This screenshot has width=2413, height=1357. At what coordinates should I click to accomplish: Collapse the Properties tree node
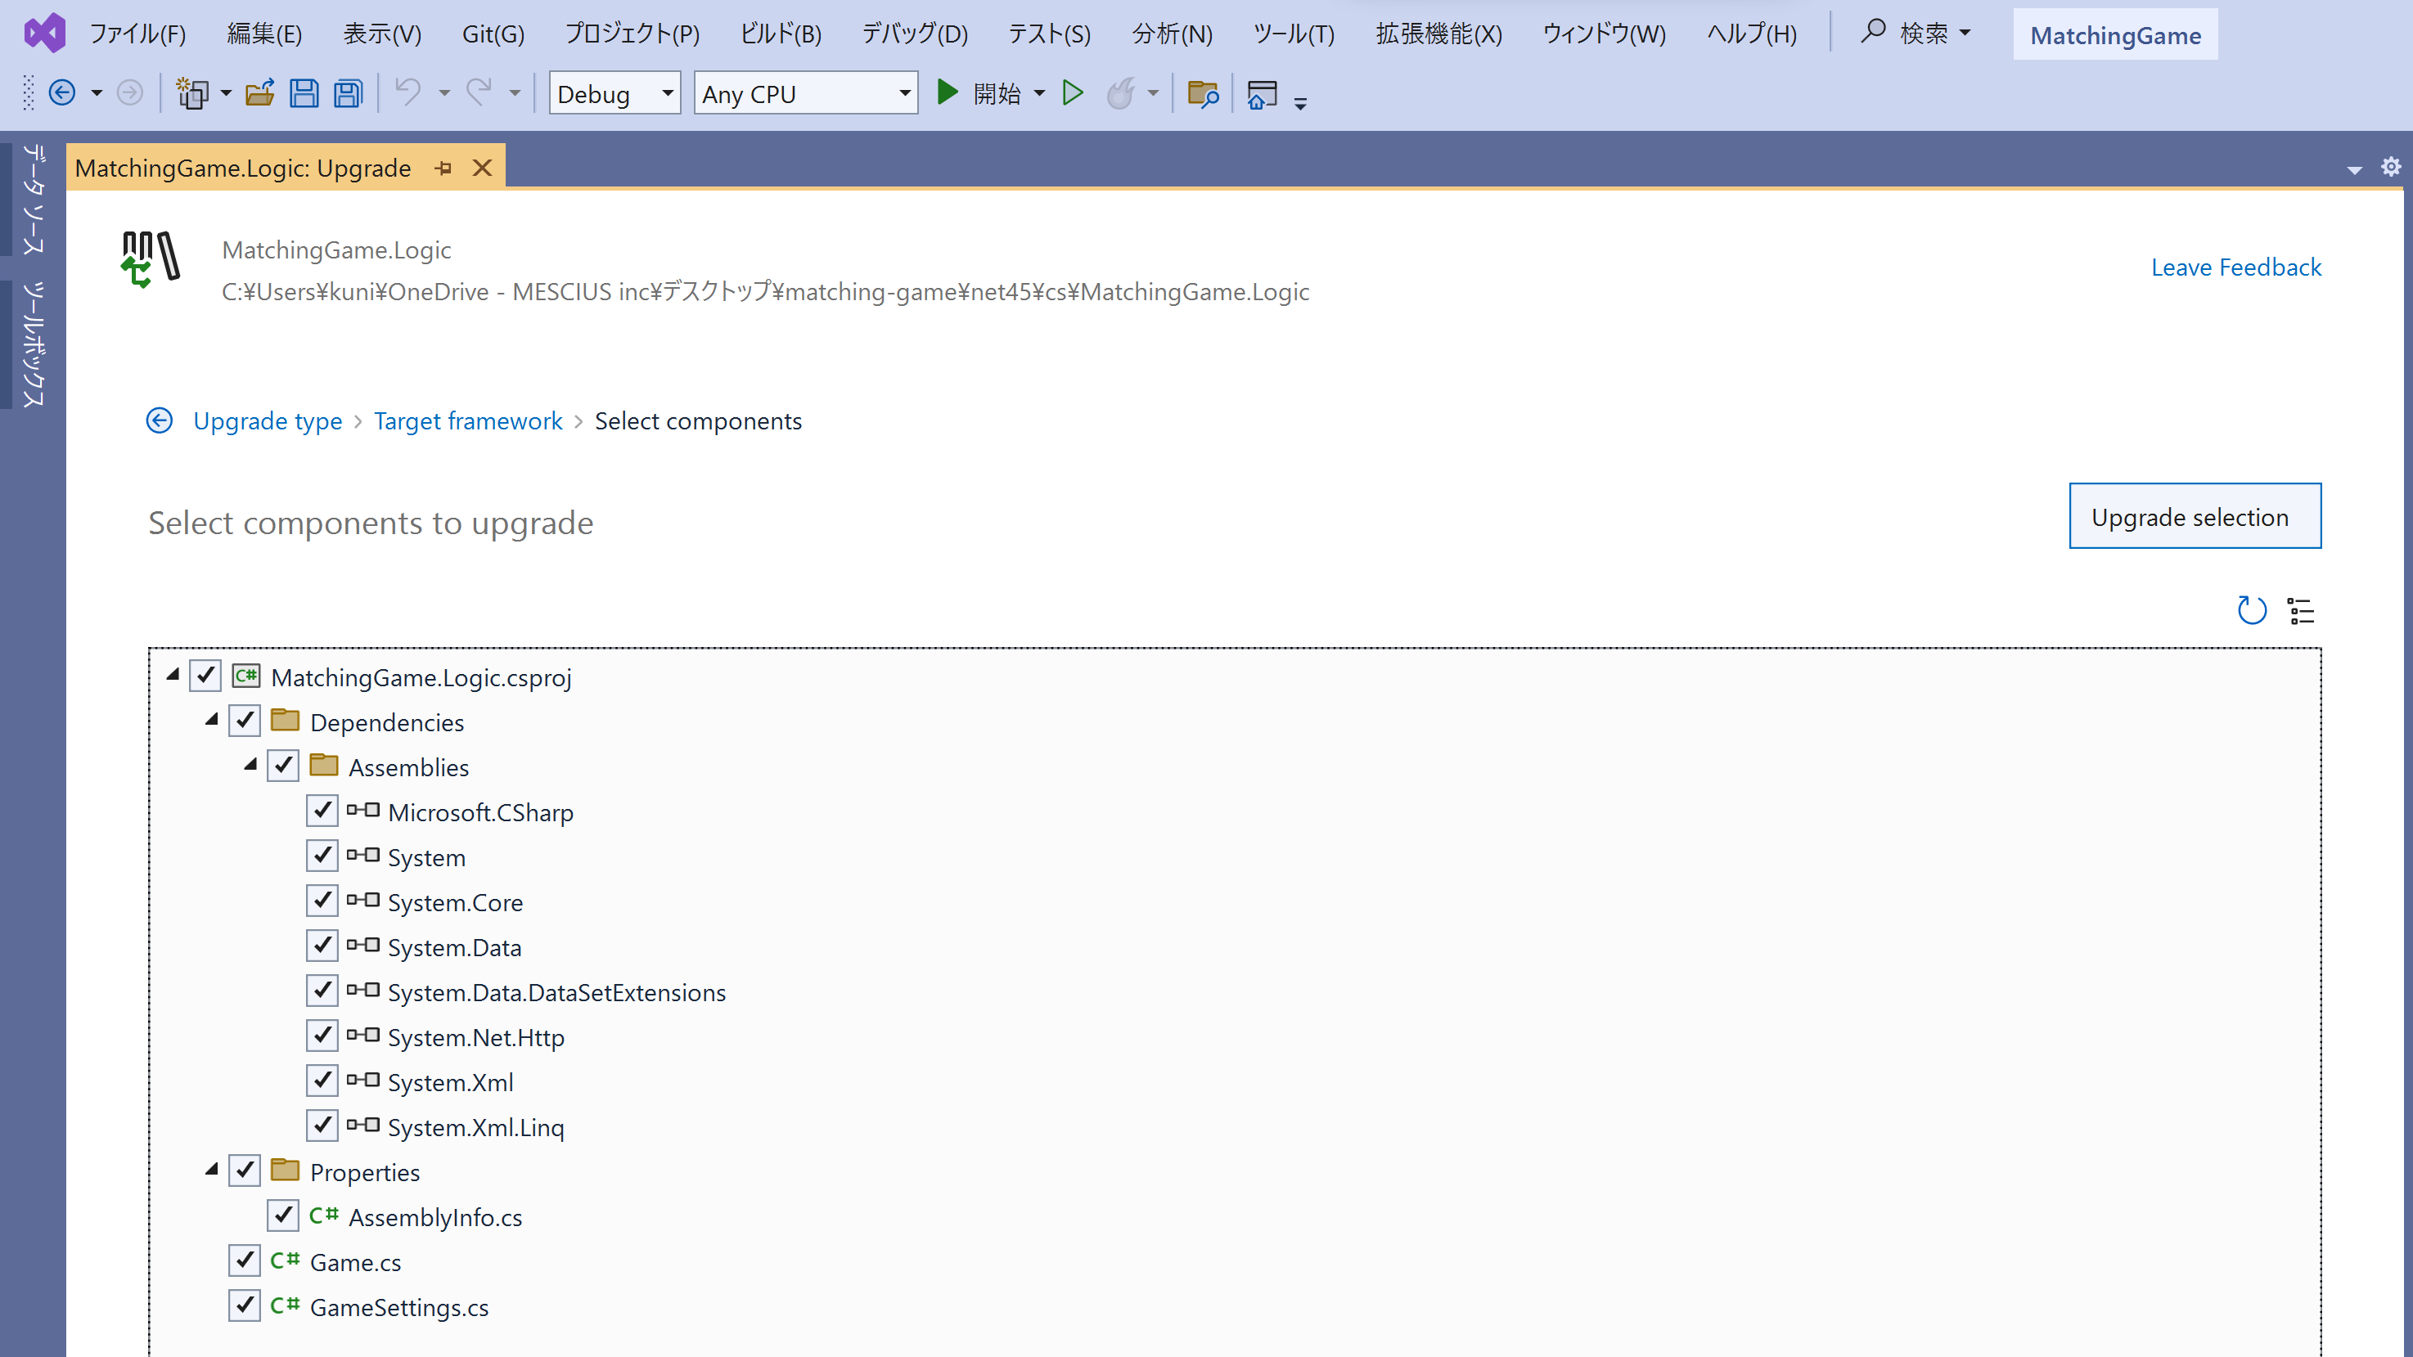point(212,1170)
